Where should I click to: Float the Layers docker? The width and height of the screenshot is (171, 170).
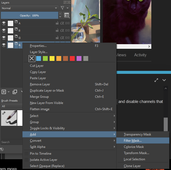[65, 2]
